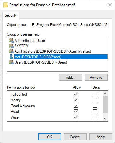Click the Authenticated Users group icon
Image resolution: width=115 pixels, height=143 pixels.
pyautogui.click(x=11, y=40)
